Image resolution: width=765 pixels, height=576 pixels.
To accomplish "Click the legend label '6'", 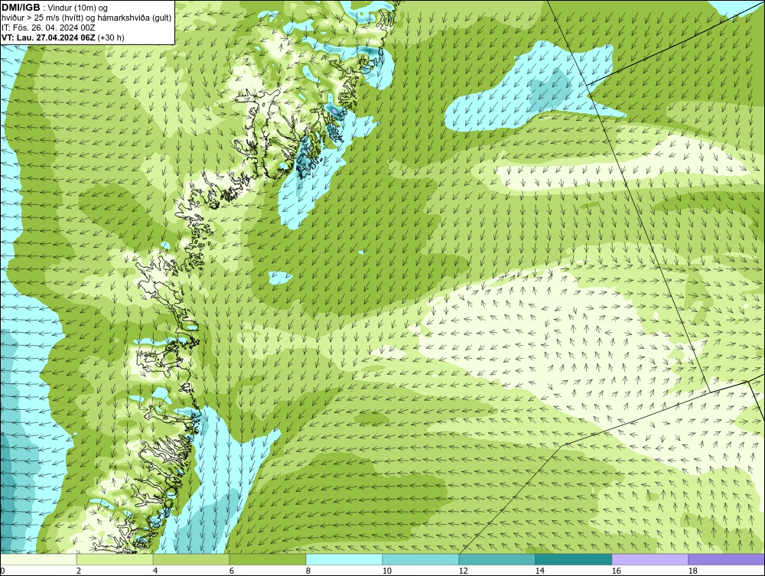I will pyautogui.click(x=231, y=571).
